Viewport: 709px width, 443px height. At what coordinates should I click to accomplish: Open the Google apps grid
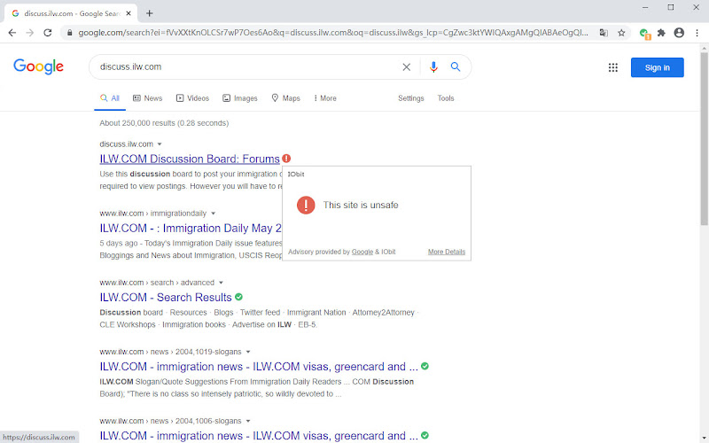click(612, 67)
